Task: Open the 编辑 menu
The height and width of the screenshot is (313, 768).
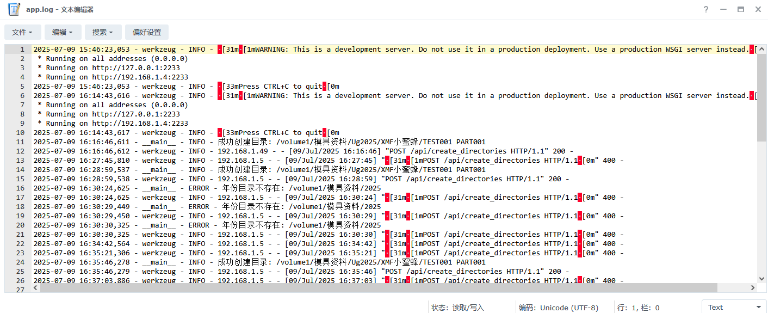Action: pyautogui.click(x=63, y=32)
